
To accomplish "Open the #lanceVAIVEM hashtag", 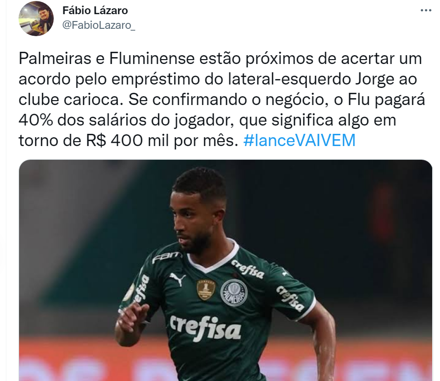I will point(299,140).
